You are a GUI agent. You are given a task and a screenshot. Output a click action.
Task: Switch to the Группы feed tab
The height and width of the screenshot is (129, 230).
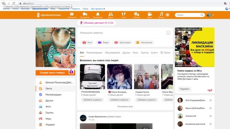click(x=144, y=53)
